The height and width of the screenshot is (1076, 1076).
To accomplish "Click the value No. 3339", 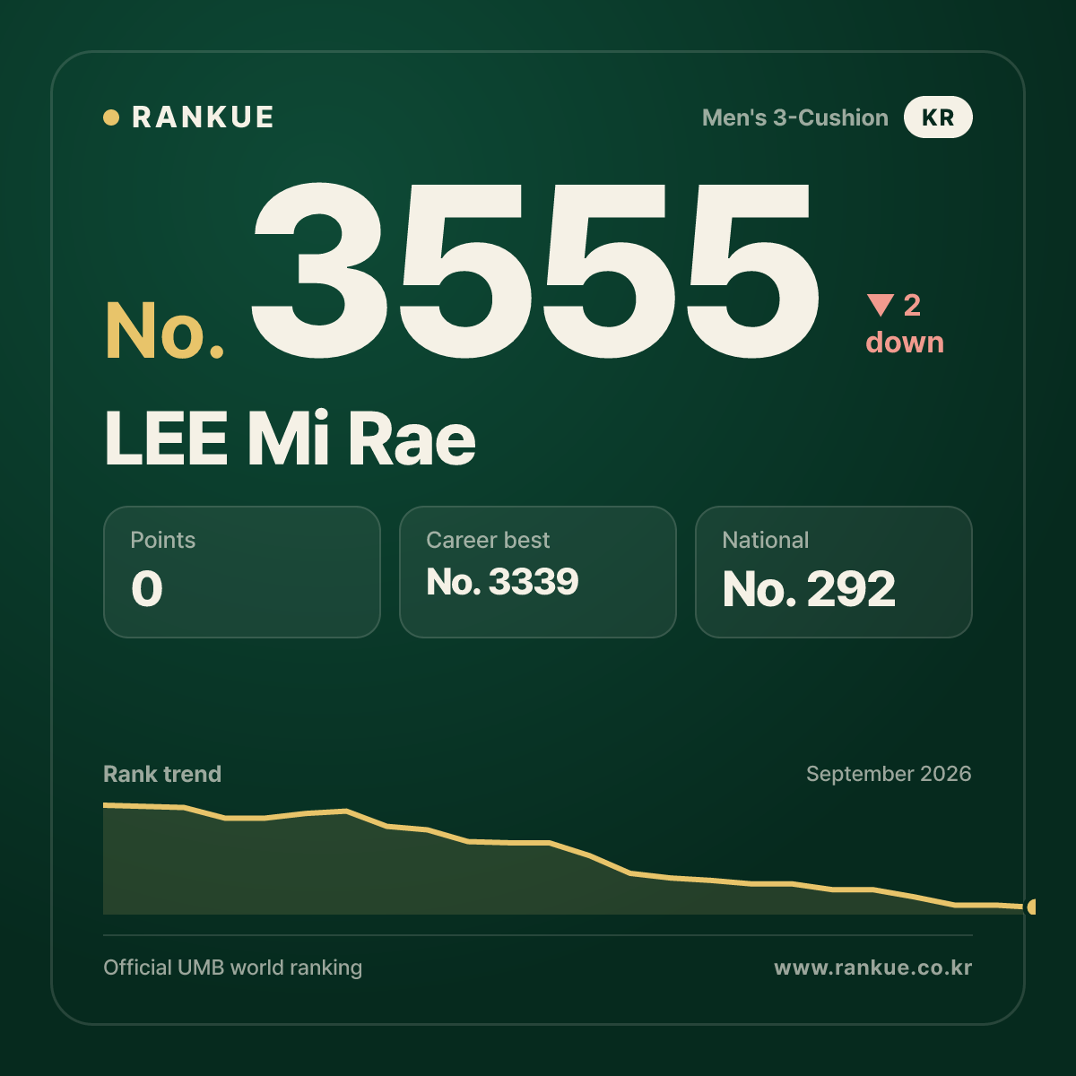I will [x=502, y=583].
